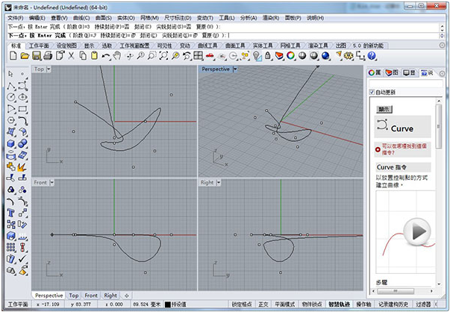Open the 文件(F) menu
Viewport: 450px width, 312px height.
(15, 18)
